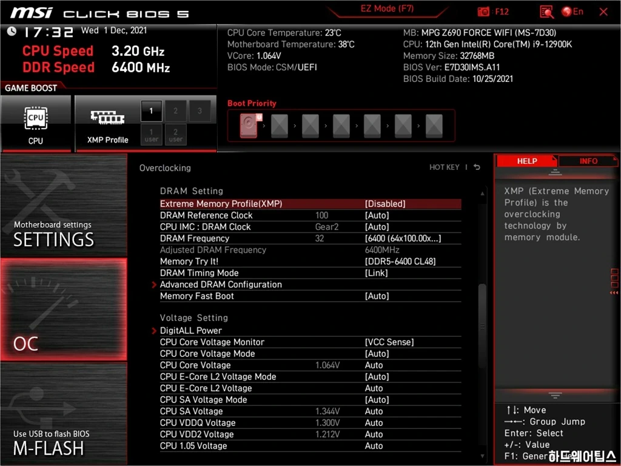Click the Adjusted DRAM Frequency 6400MHz row
Screen dimensions: 621x466
(x=310, y=250)
